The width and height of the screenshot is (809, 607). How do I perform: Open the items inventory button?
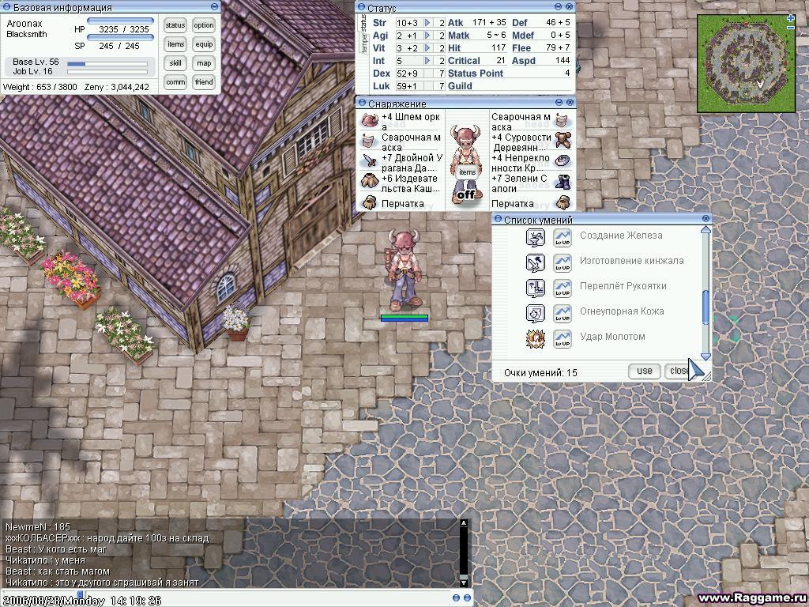click(x=175, y=44)
